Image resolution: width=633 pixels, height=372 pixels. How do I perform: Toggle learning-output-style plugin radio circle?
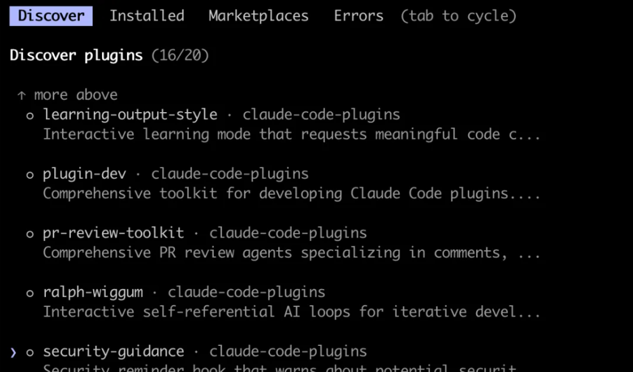[x=30, y=116]
